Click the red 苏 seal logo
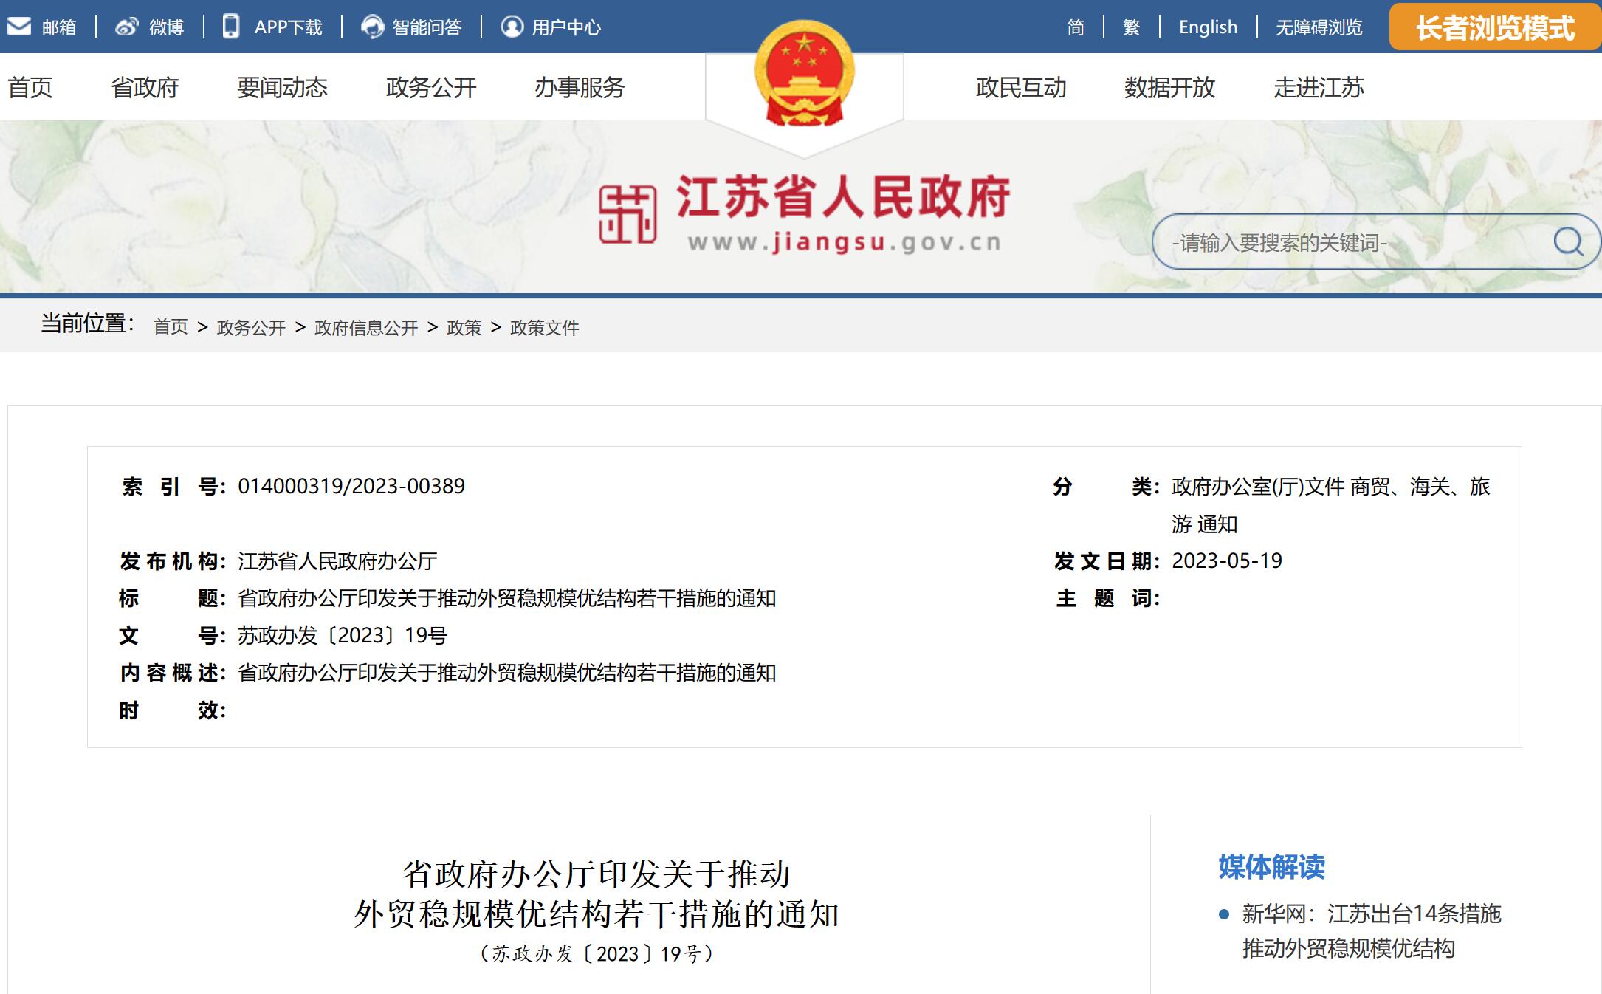 [627, 213]
